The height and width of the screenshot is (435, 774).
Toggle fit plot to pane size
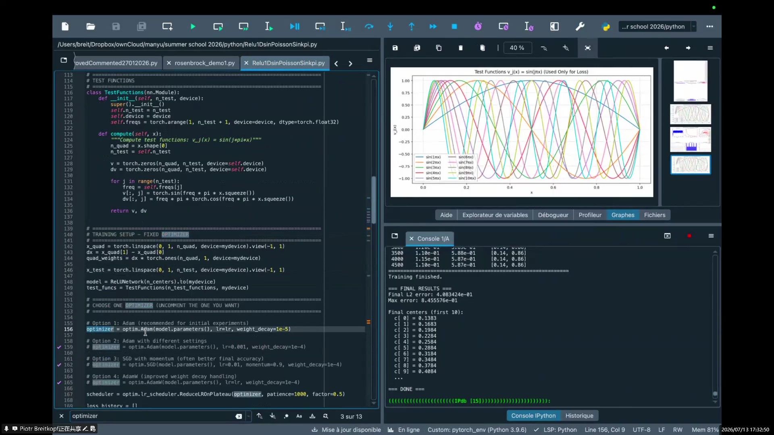pyautogui.click(x=588, y=48)
